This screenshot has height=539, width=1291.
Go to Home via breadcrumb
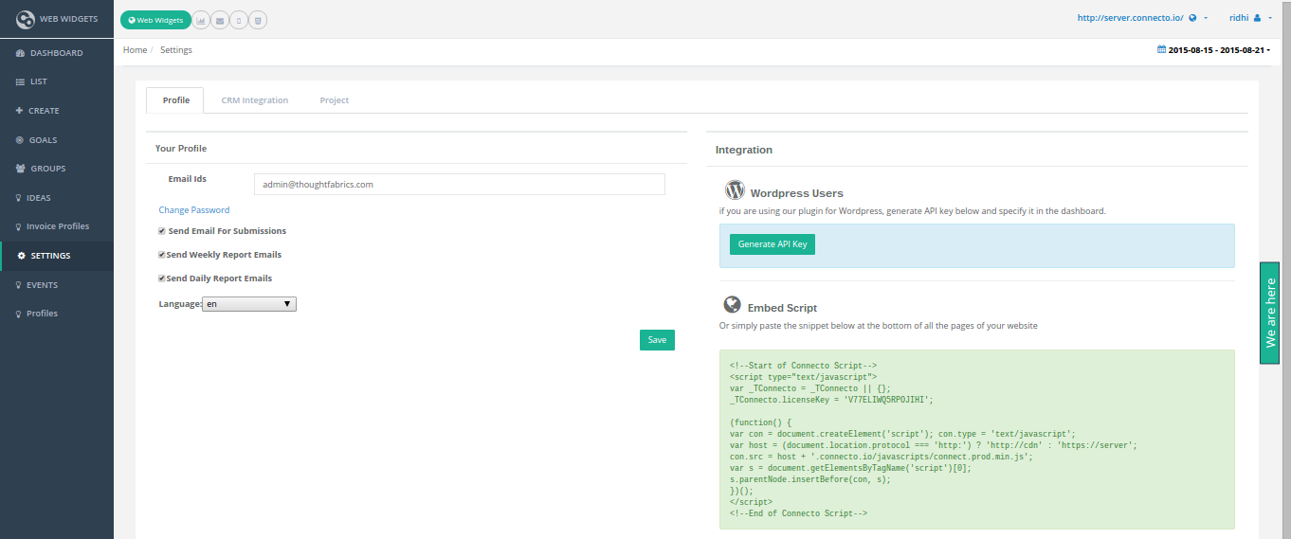click(x=135, y=50)
